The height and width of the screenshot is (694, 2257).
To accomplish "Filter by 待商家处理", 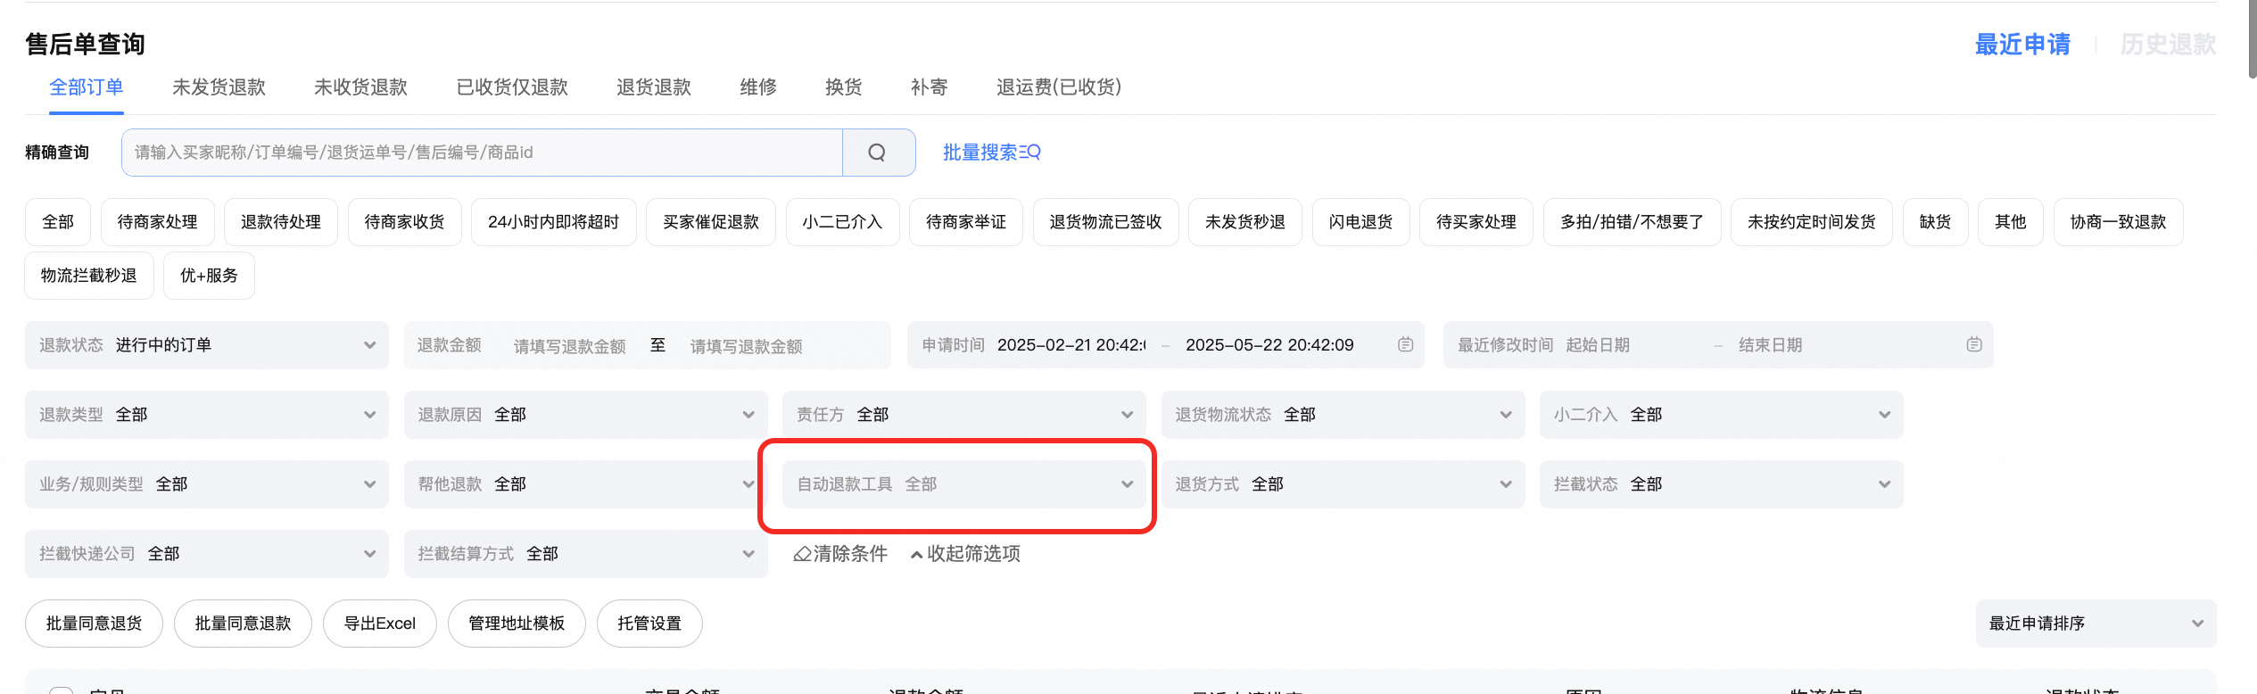I will (158, 222).
